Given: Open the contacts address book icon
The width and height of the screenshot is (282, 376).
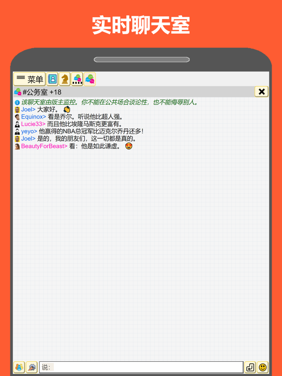Looking at the screenshot, I should click(52, 79).
